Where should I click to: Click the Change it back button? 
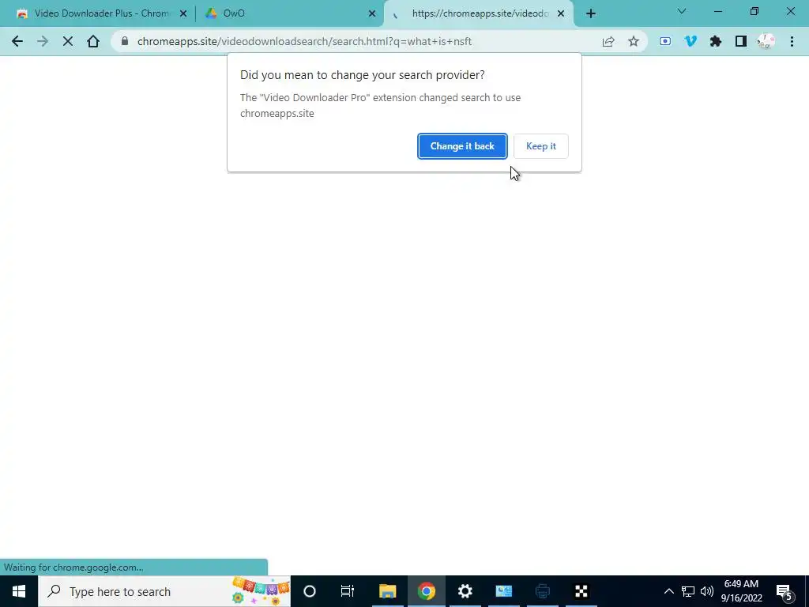(462, 146)
